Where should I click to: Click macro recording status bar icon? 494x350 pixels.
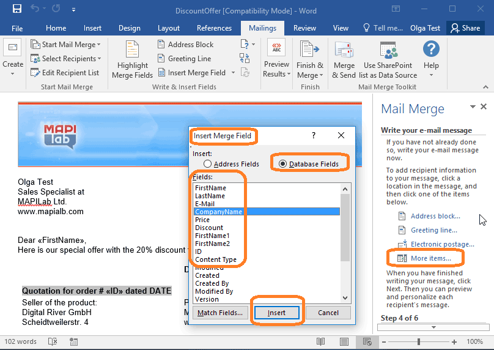[x=74, y=341]
